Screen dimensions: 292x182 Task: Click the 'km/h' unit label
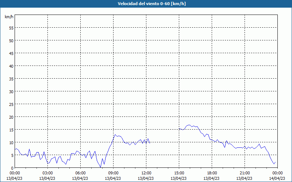tap(9, 17)
